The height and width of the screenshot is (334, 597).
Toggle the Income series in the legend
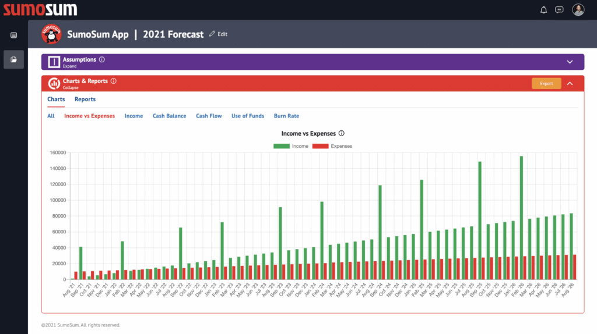292,146
